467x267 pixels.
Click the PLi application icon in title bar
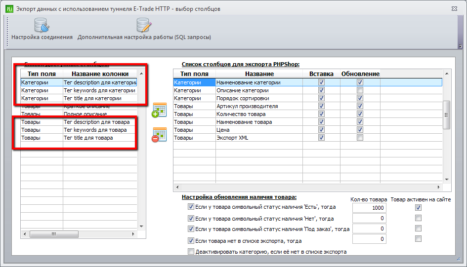(x=9, y=9)
